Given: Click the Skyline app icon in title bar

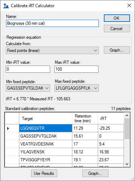Looking at the screenshot, I should pyautogui.click(x=6, y=5).
